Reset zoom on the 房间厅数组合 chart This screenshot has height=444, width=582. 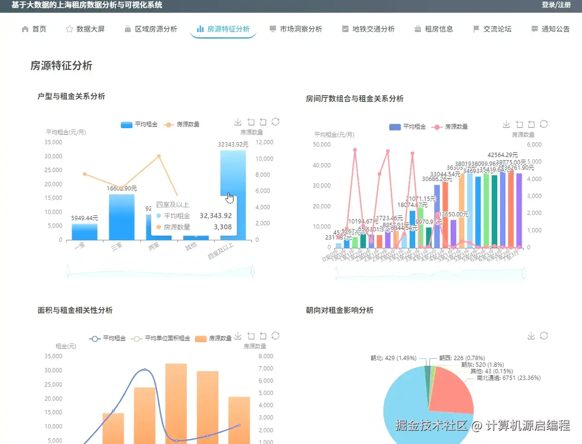tap(531, 124)
